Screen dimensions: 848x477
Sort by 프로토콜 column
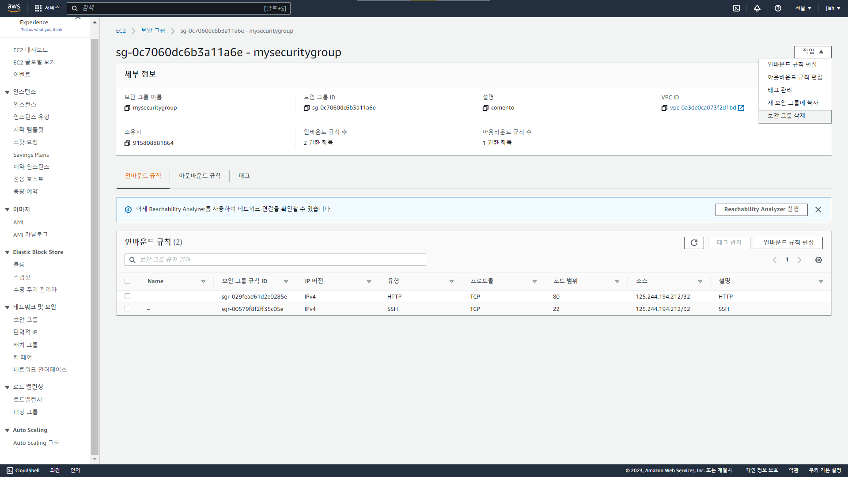(x=534, y=281)
